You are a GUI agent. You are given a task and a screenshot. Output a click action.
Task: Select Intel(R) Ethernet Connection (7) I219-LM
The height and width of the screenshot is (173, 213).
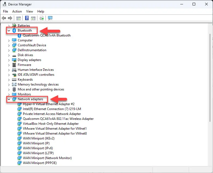(52, 109)
